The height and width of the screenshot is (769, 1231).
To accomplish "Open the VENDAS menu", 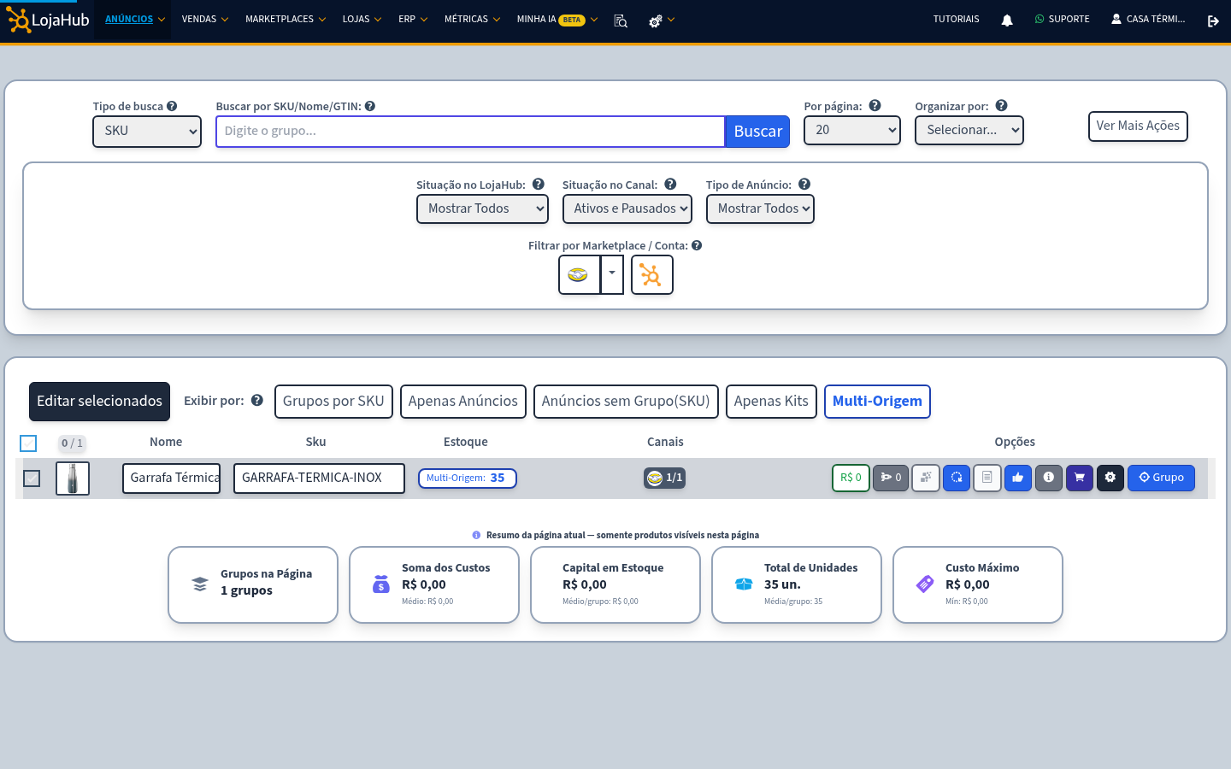I will [x=205, y=19].
